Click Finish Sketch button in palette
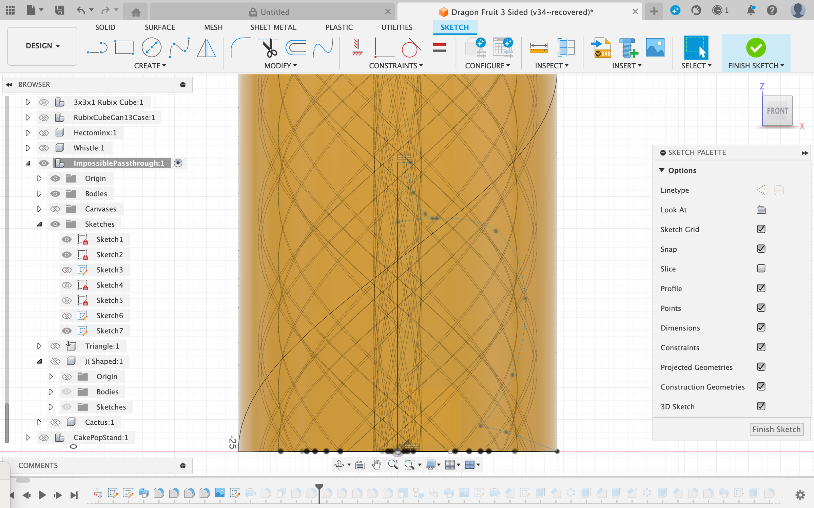This screenshot has width=814, height=508. point(776,429)
